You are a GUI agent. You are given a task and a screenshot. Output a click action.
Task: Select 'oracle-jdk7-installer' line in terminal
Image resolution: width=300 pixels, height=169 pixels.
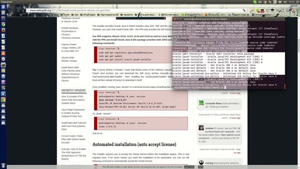213,54
